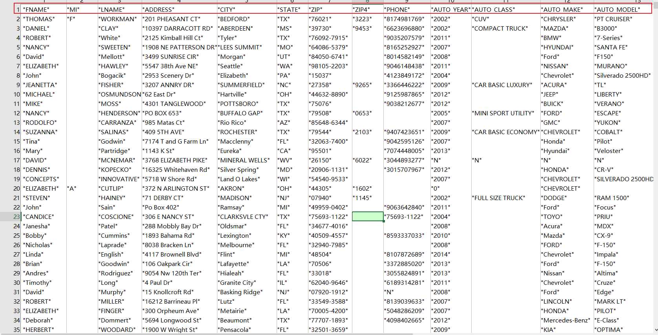Viewport: 658px width, 335px height.
Task: Click the "BMW" make cell
Action: pos(567,38)
